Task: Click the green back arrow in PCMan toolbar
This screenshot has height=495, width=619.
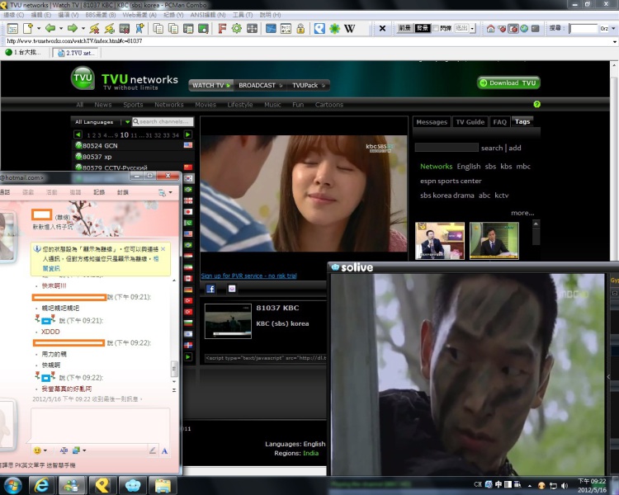Action: click(x=50, y=28)
